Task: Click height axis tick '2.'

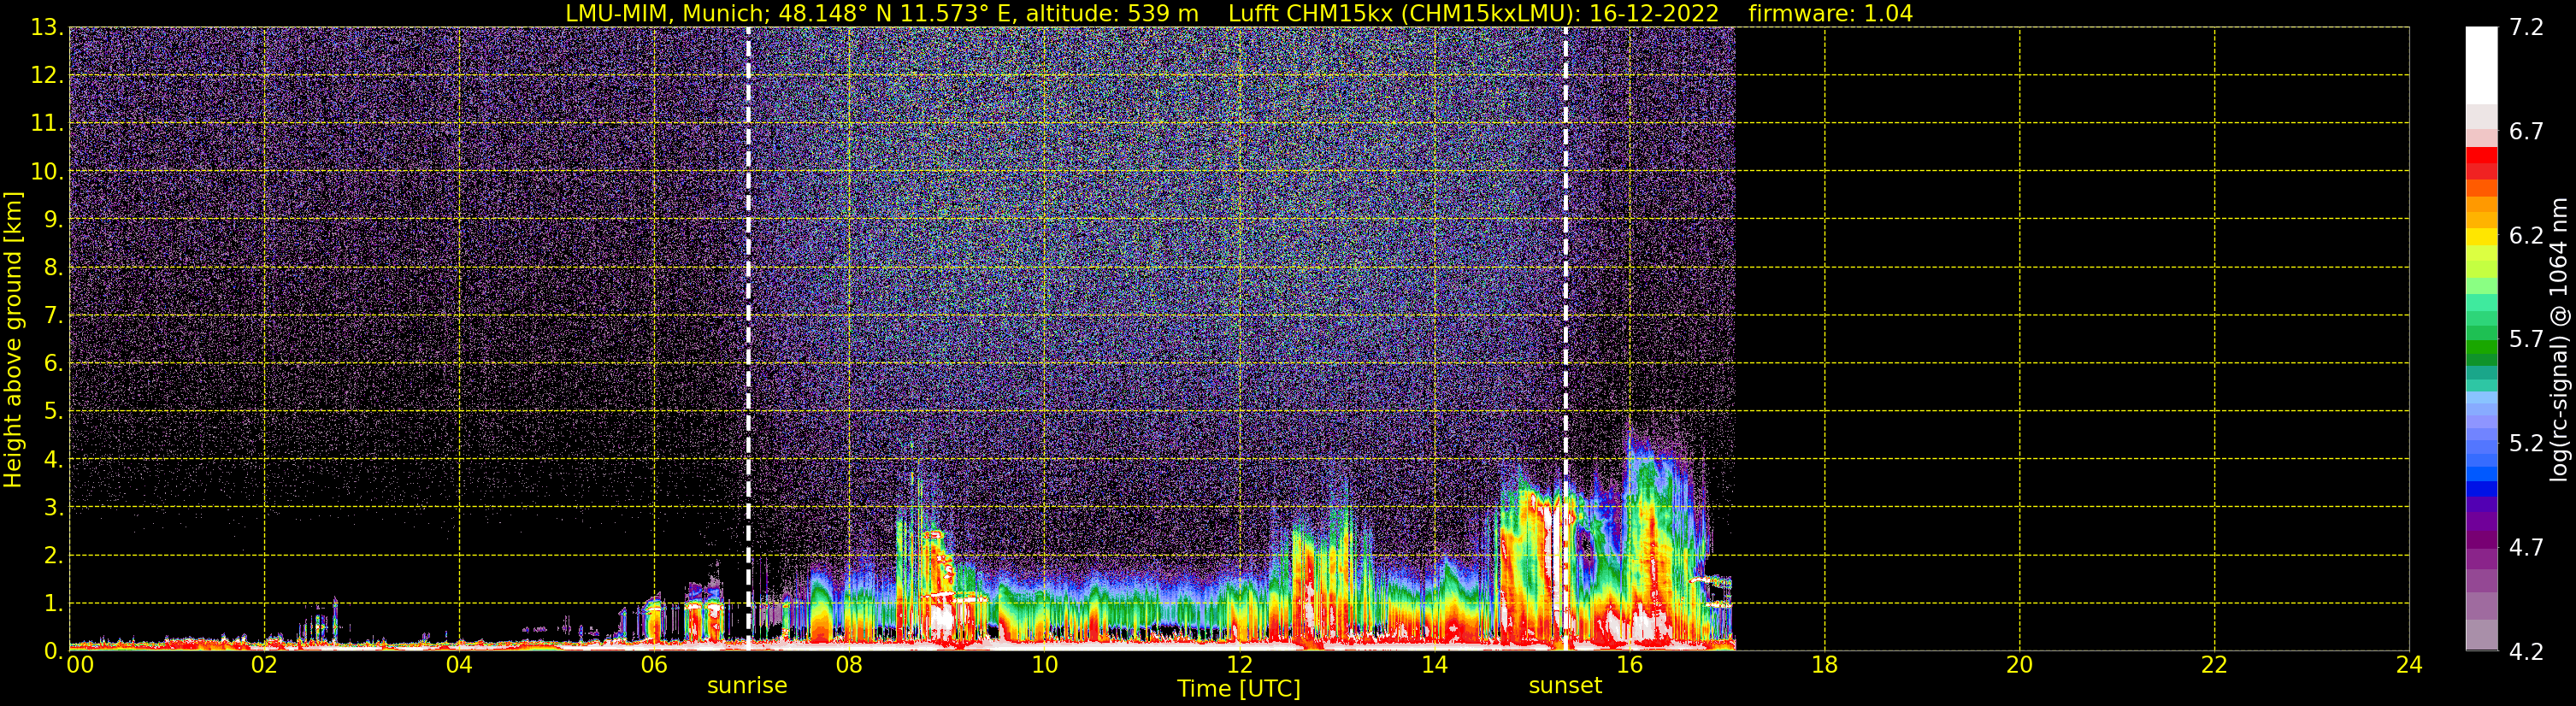Action: click(x=52, y=555)
